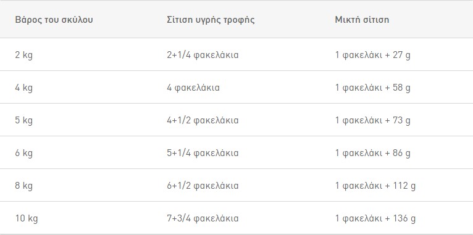Click the '4+1/2 φακελάκια' cell
This screenshot has height=235, width=473.
203,120
